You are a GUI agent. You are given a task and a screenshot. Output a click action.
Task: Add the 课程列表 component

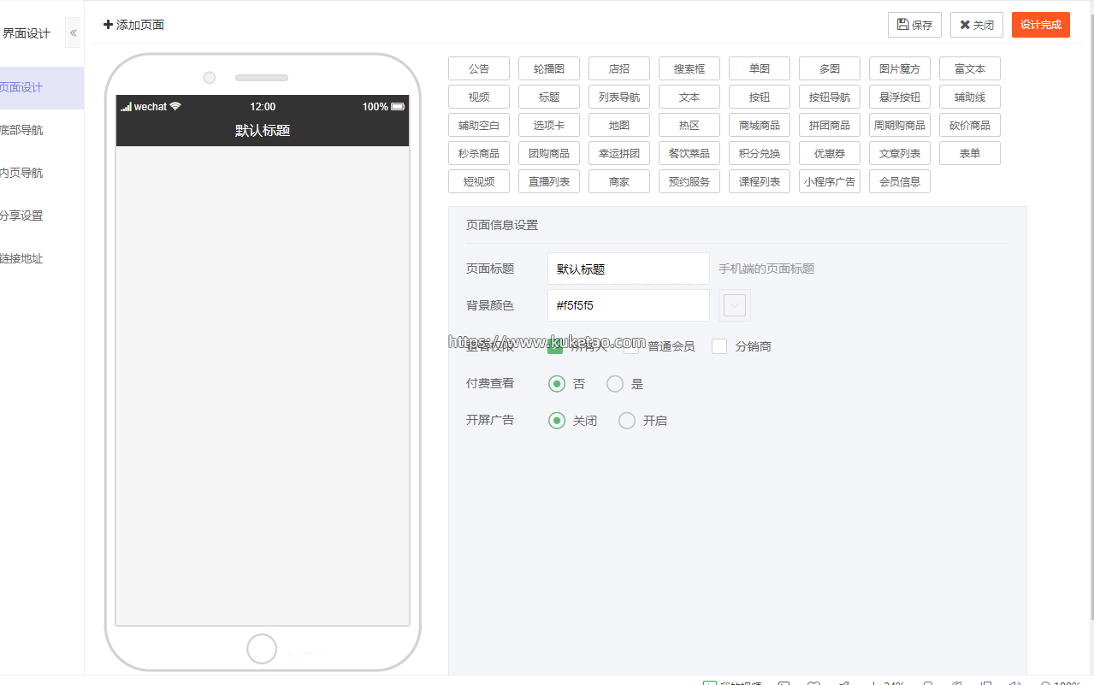pos(760,181)
